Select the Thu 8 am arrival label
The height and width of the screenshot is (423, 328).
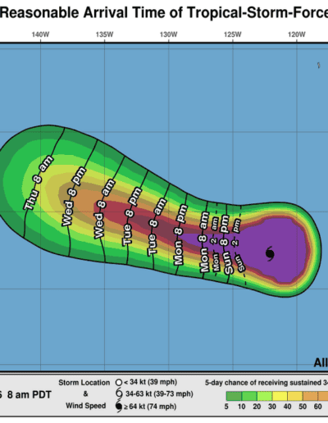[39, 183]
